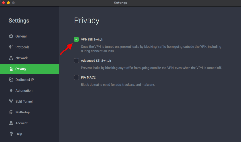This screenshot has width=241, height=142.
Task: Open the Account label in sidebar
Action: [22, 123]
